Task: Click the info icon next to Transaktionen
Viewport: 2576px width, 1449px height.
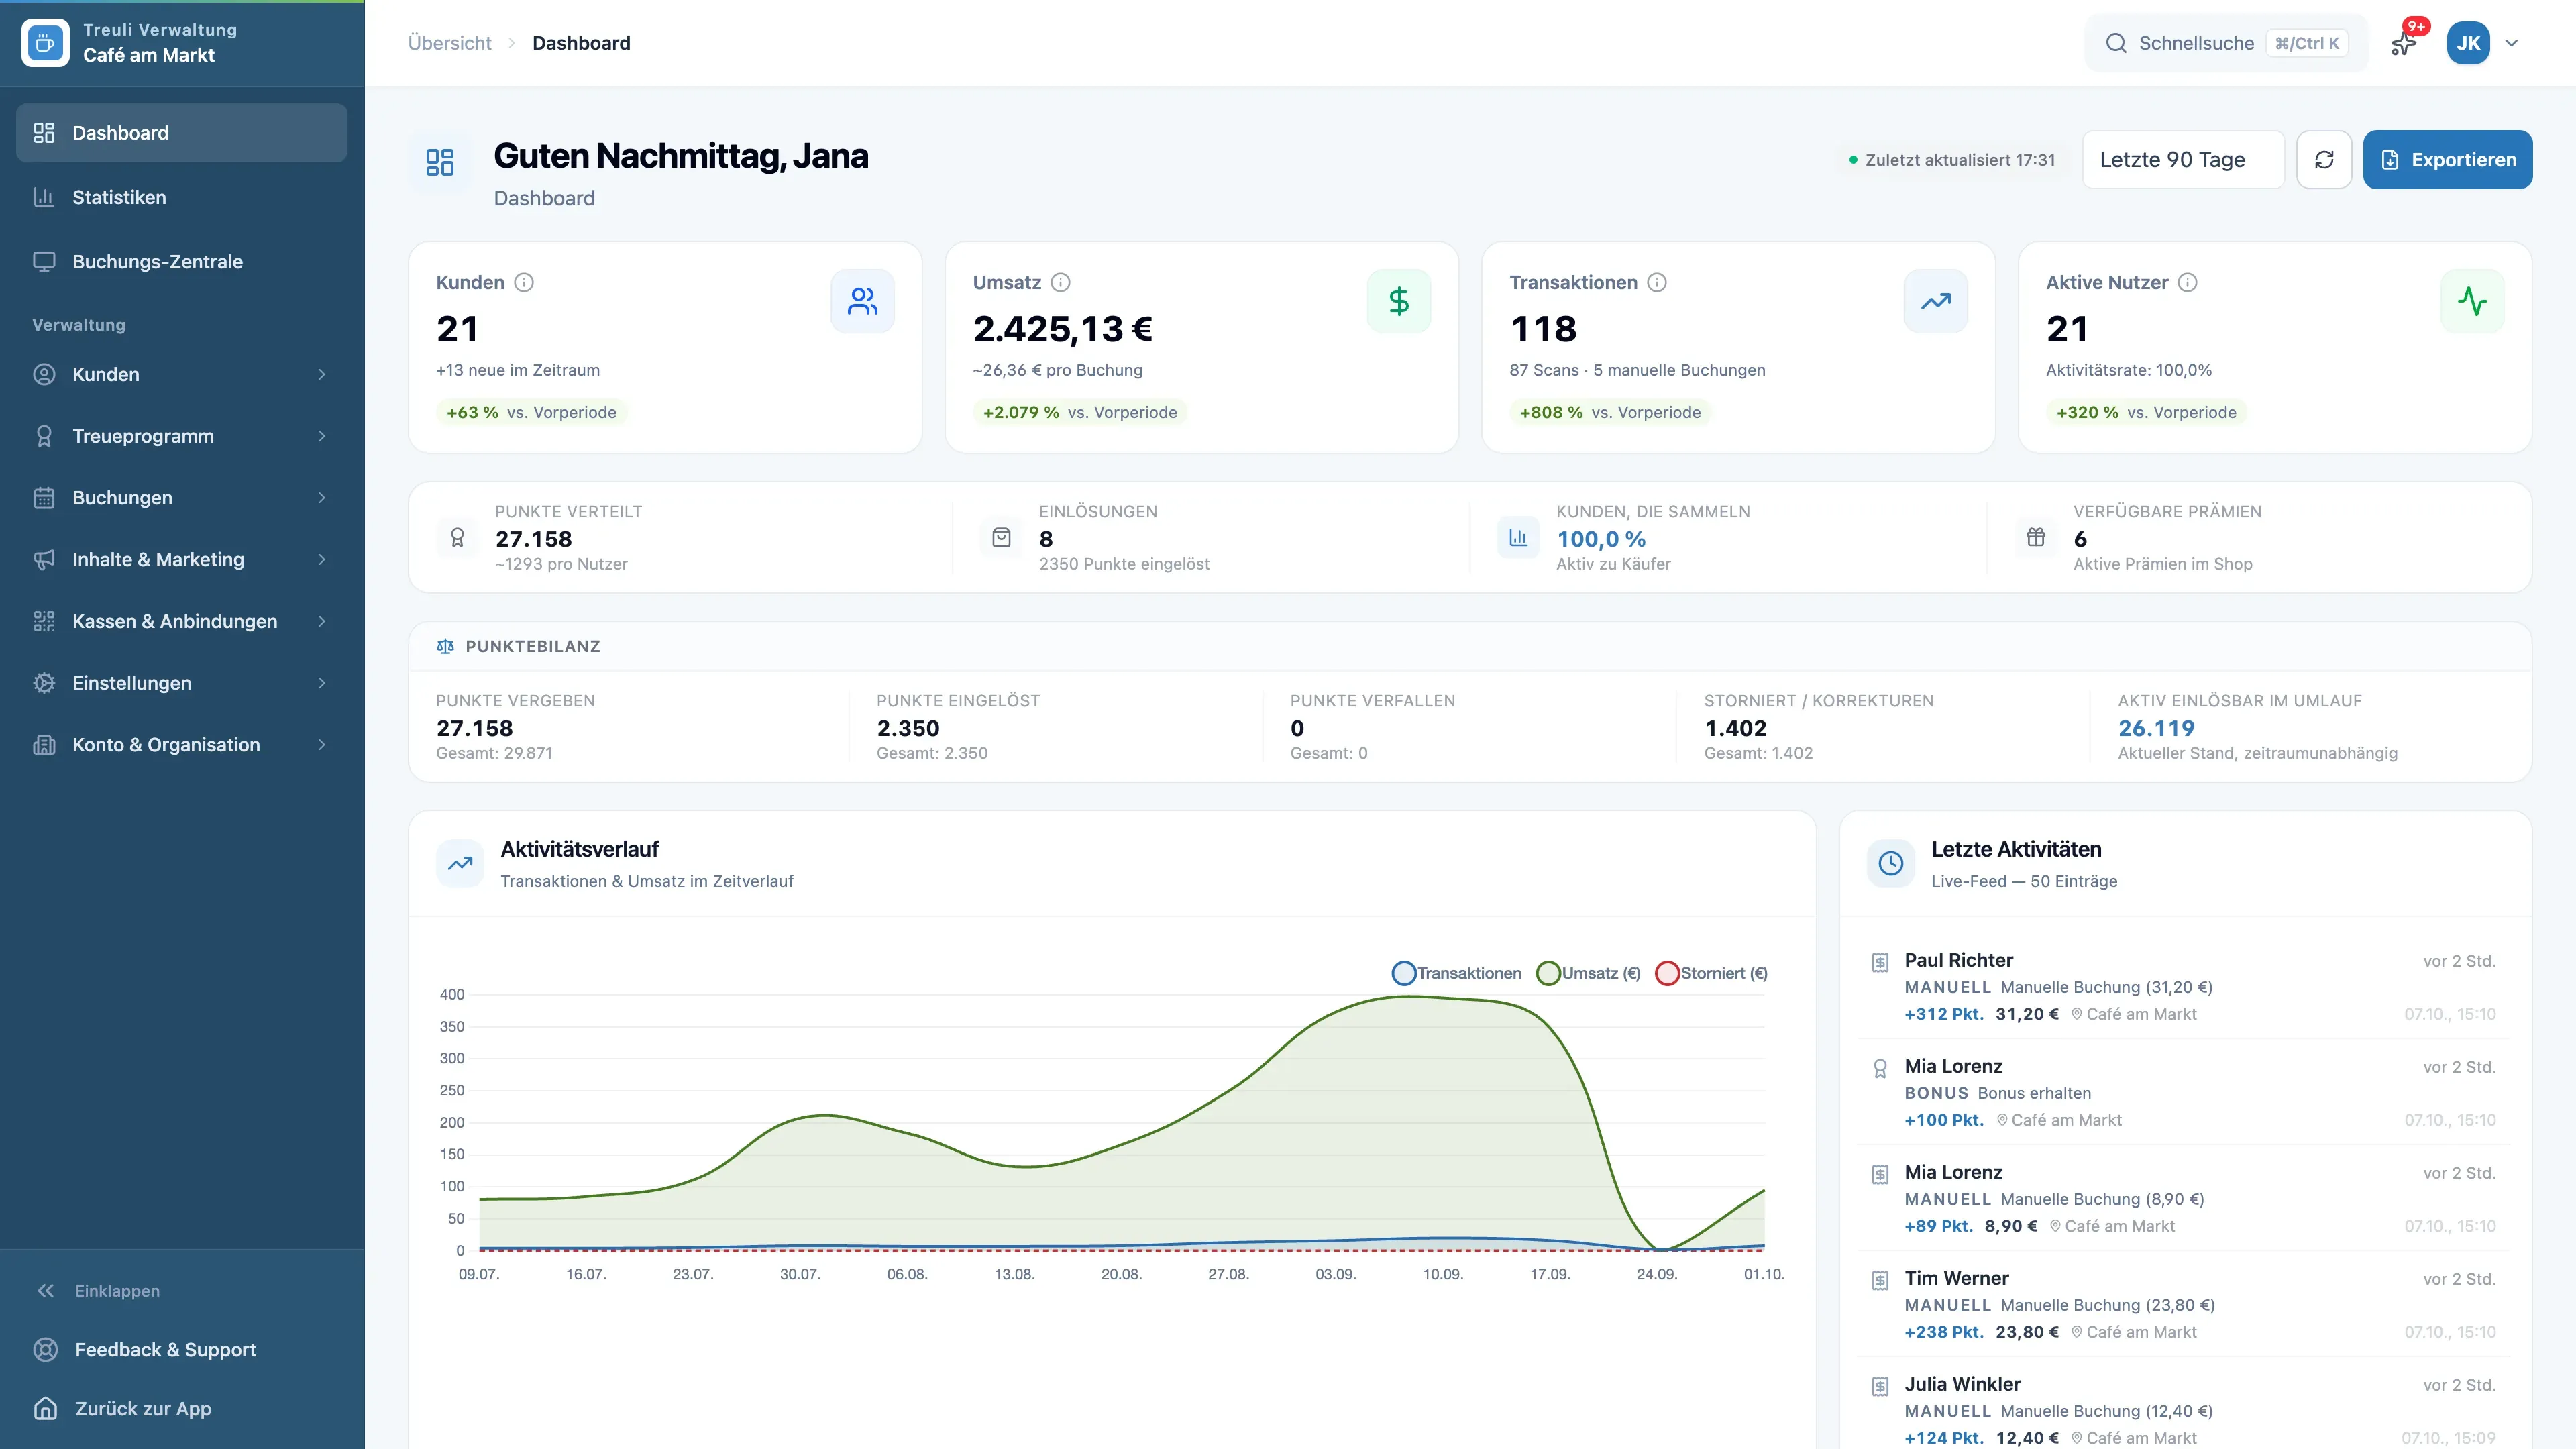Action: coord(1657,283)
